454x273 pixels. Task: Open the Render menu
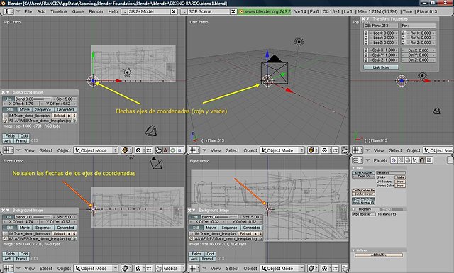pos(96,11)
